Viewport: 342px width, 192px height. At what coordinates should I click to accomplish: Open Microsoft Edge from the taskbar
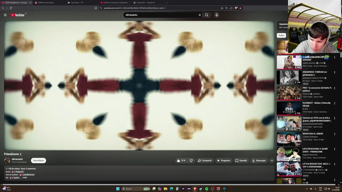pos(171,189)
